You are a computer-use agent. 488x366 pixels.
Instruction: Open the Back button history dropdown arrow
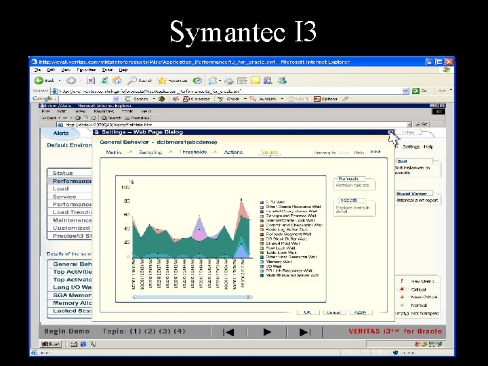60,81
